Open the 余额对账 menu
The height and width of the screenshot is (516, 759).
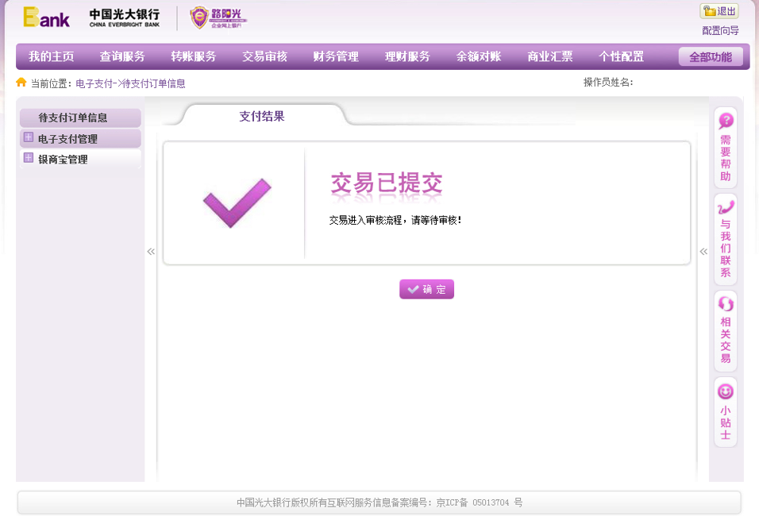478,56
